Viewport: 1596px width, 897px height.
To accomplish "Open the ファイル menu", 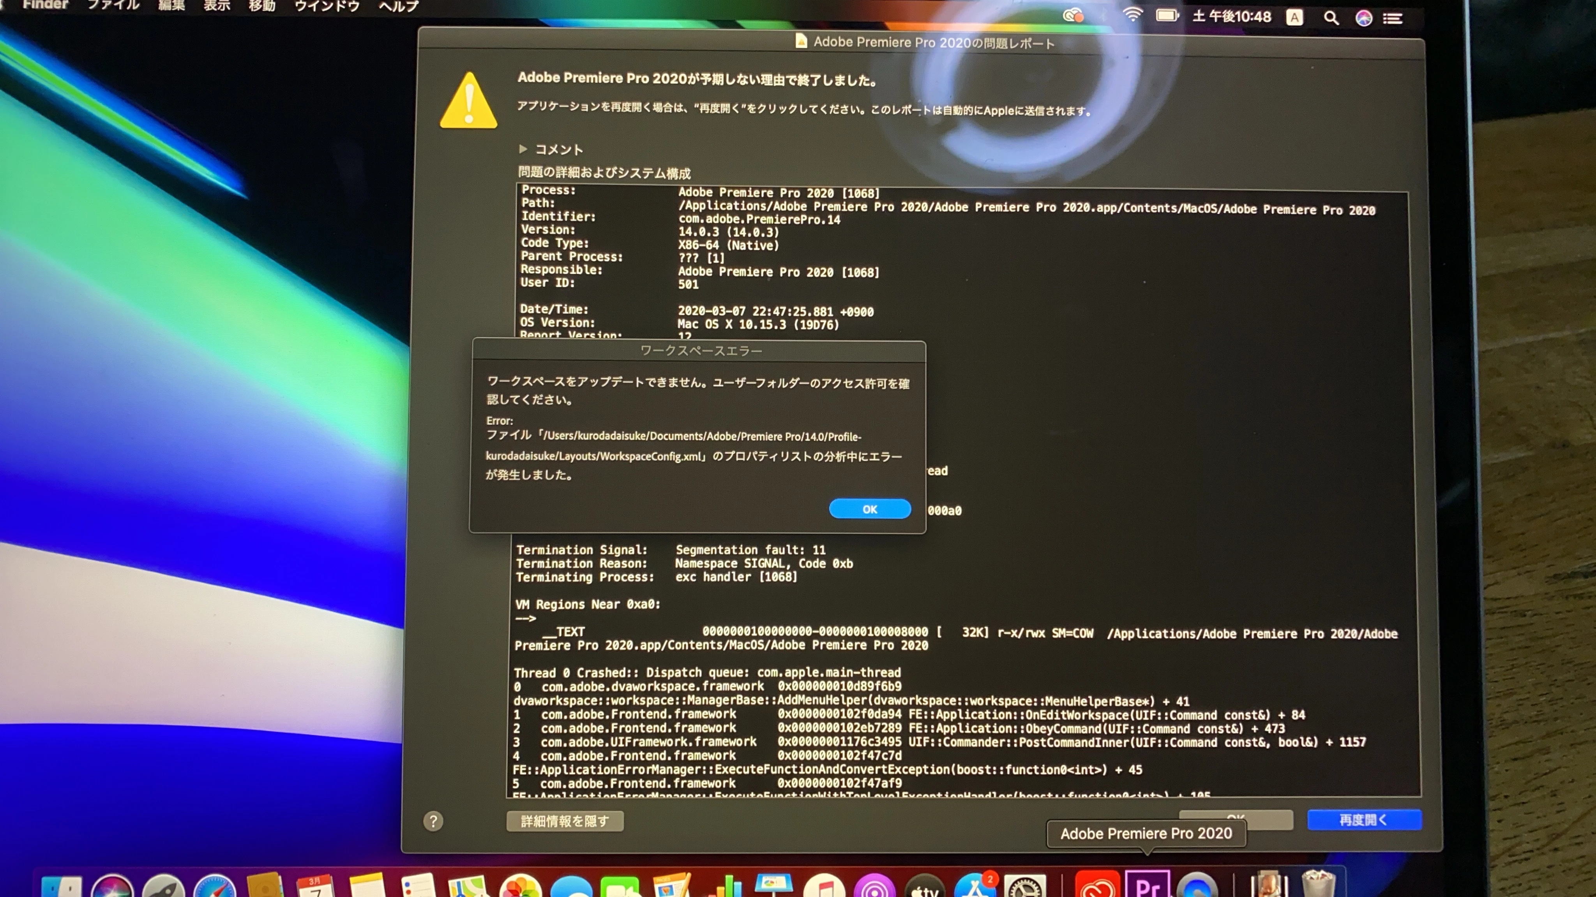I will 113,5.
